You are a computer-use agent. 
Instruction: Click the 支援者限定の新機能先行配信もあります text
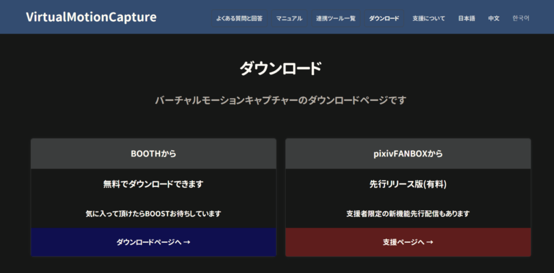(x=408, y=214)
